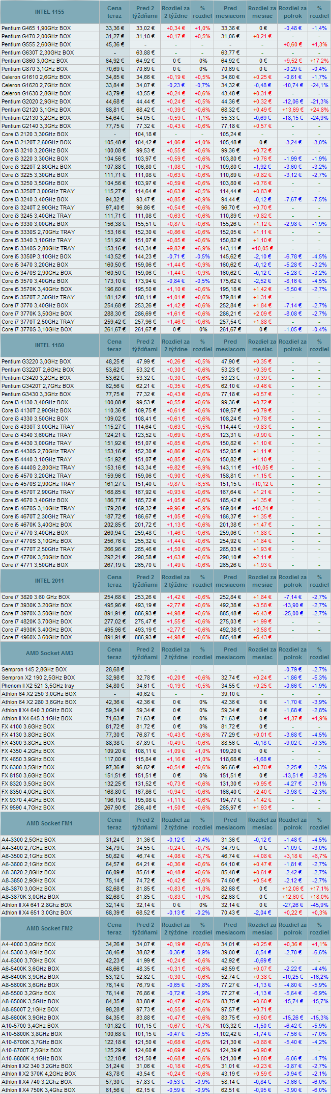Click the 33,36 € current price of Pentium G465

(x=114, y=28)
